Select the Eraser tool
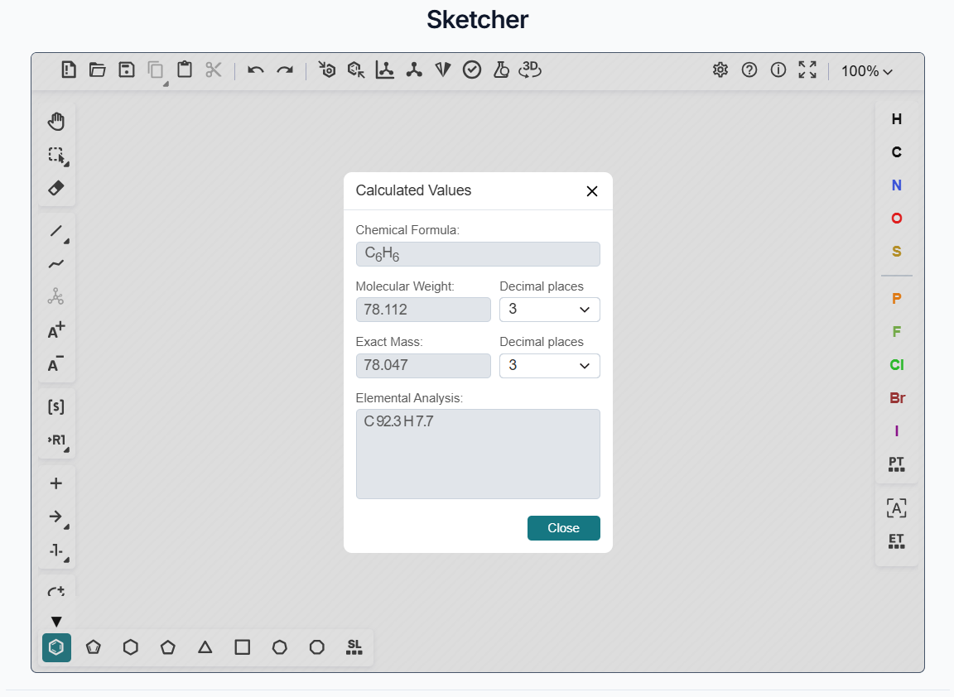The width and height of the screenshot is (954, 697). [x=56, y=188]
